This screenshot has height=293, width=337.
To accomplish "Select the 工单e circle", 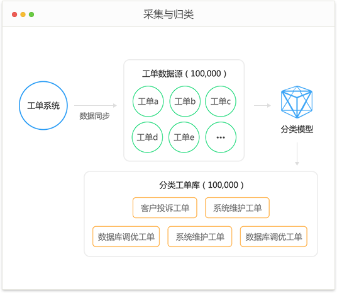I will coord(184,137).
